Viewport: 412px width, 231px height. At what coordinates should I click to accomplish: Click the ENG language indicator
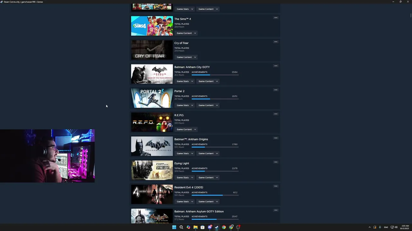click(386, 227)
